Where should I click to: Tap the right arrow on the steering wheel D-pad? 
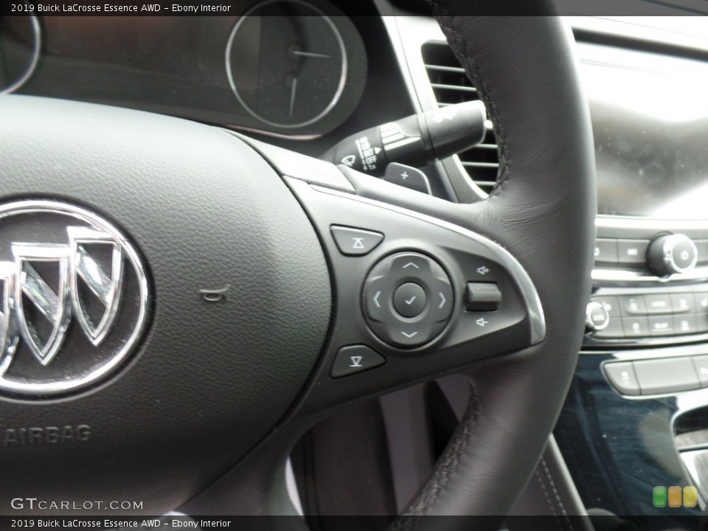442,300
